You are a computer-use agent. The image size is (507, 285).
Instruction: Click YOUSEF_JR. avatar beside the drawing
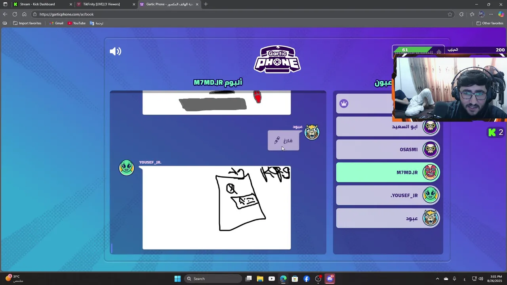click(127, 168)
